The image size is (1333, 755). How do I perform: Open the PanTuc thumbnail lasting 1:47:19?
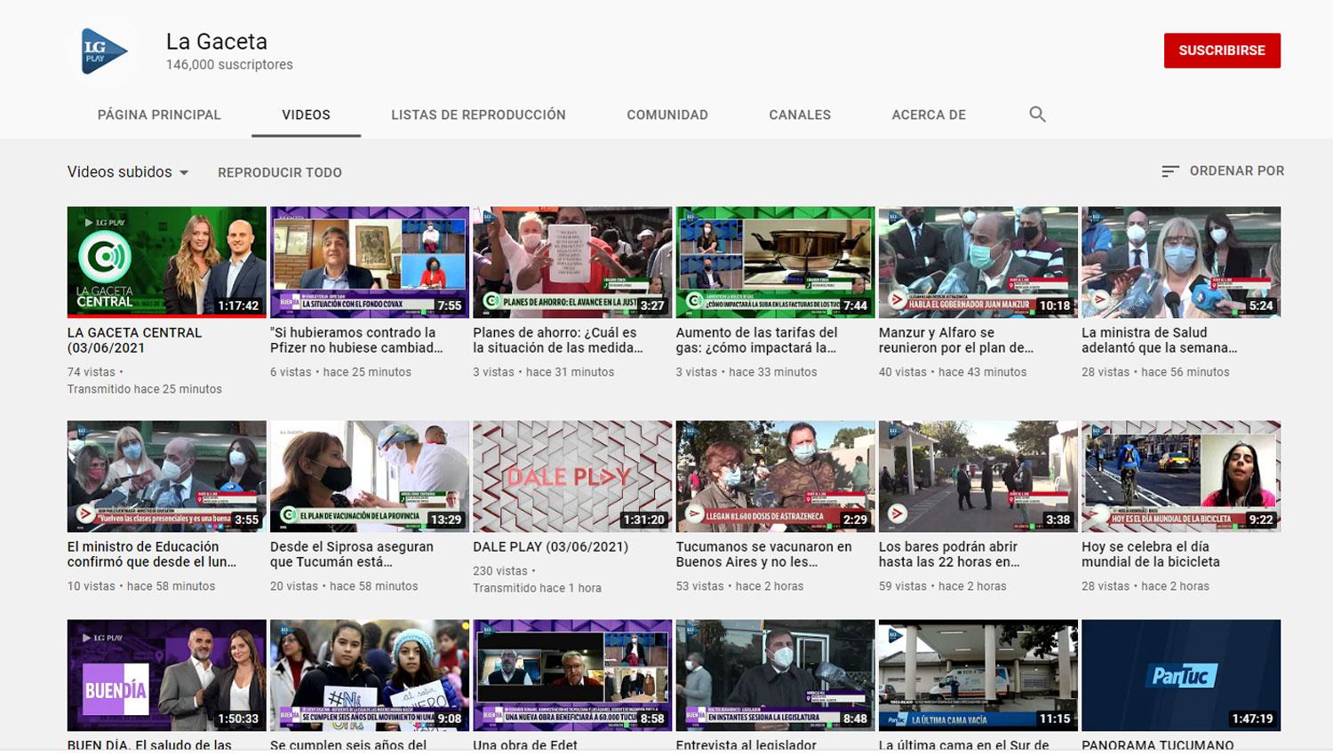pos(1181,675)
